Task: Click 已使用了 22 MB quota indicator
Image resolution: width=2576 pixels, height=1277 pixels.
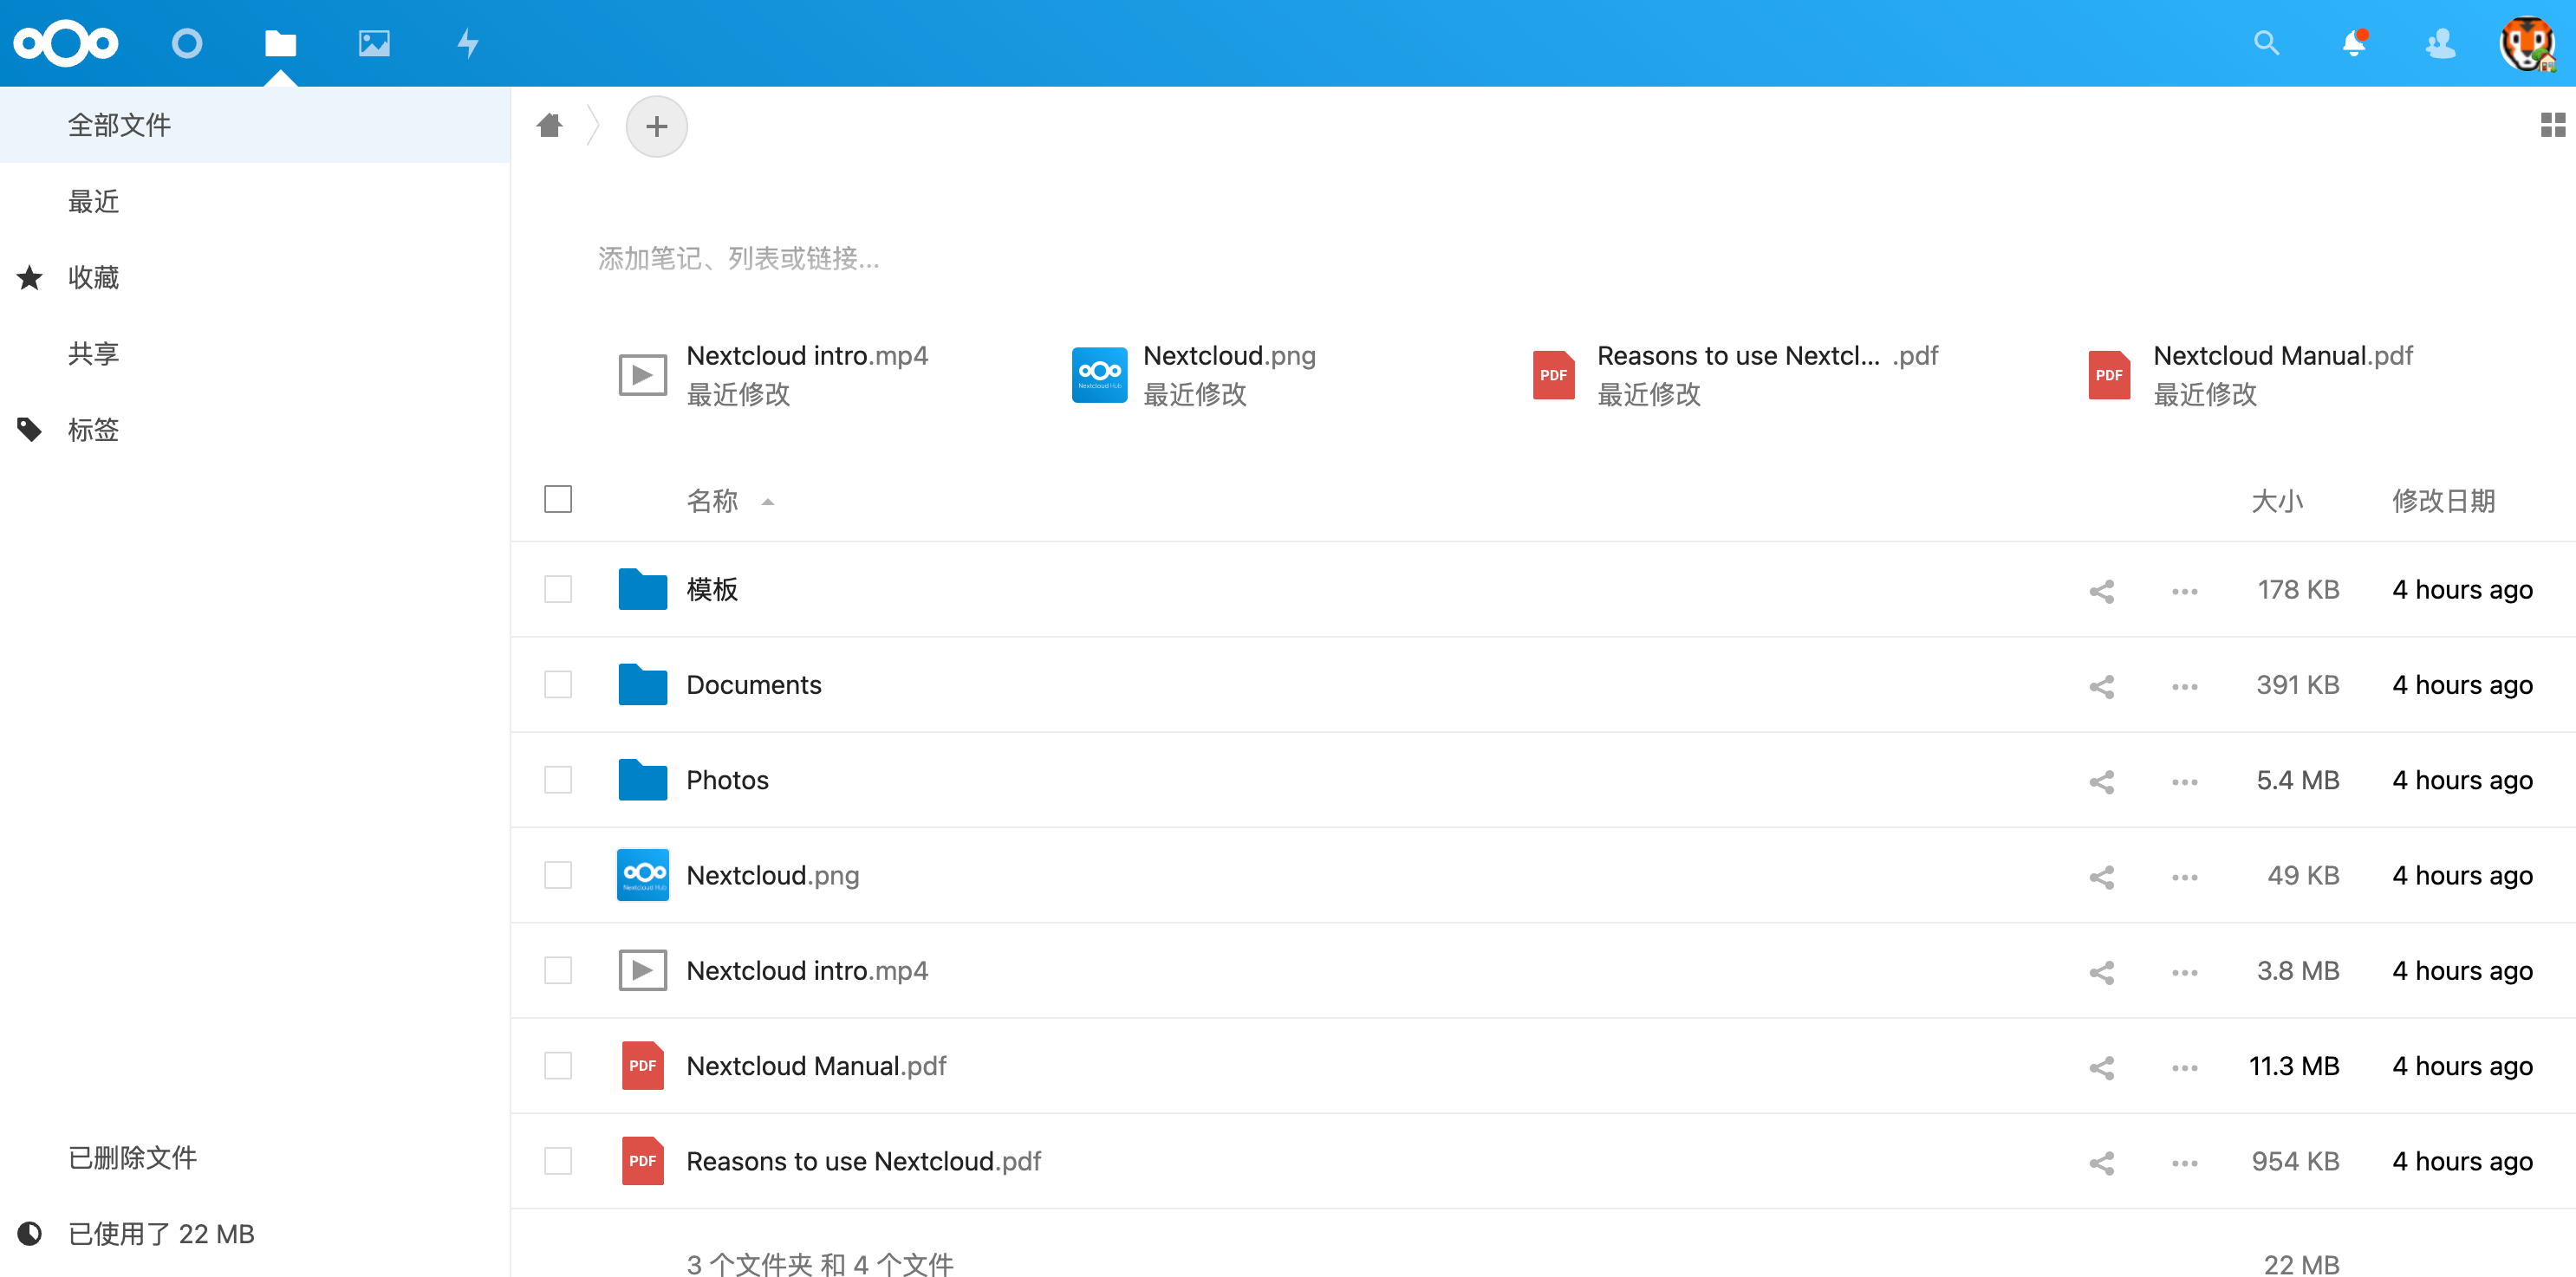Action: point(255,1233)
